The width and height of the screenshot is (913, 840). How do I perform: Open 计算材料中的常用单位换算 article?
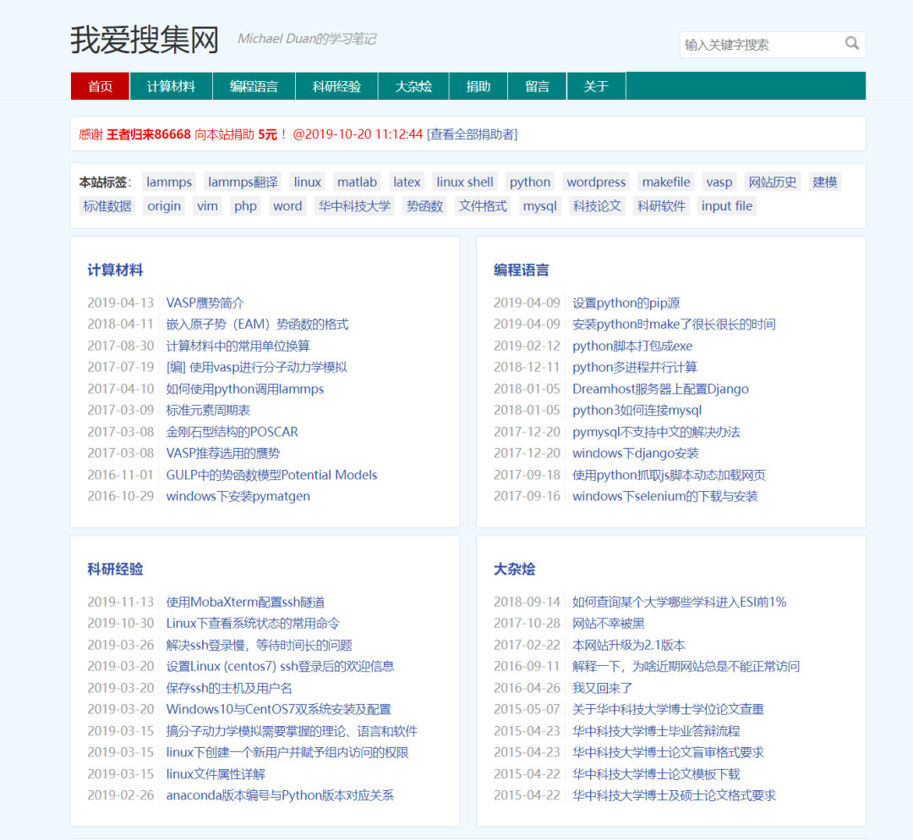pos(238,346)
